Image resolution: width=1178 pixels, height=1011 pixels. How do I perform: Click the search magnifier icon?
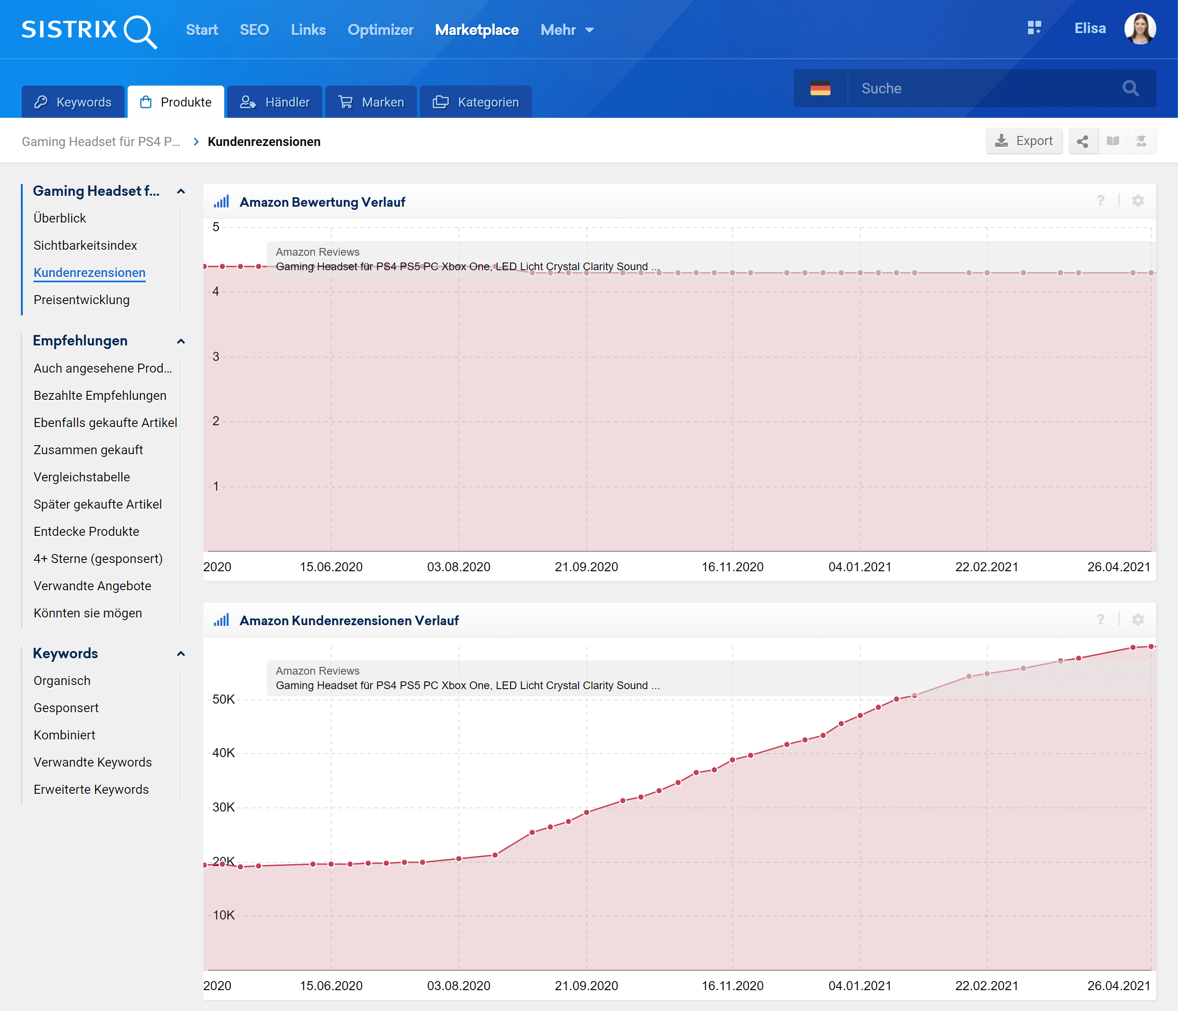[x=1130, y=88]
